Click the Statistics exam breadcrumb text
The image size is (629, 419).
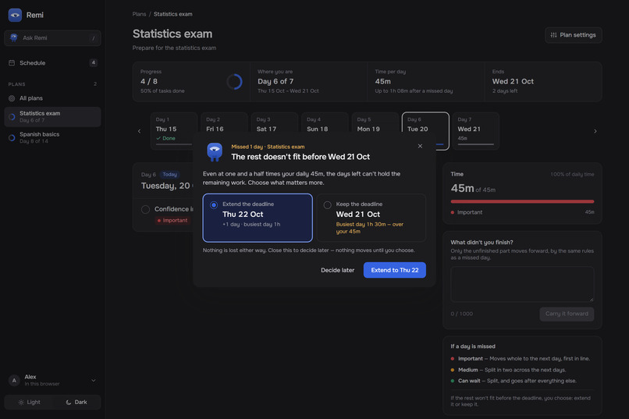[173, 14]
